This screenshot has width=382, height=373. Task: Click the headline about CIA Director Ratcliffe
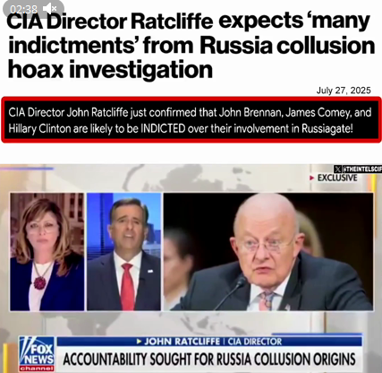pyautogui.click(x=191, y=46)
